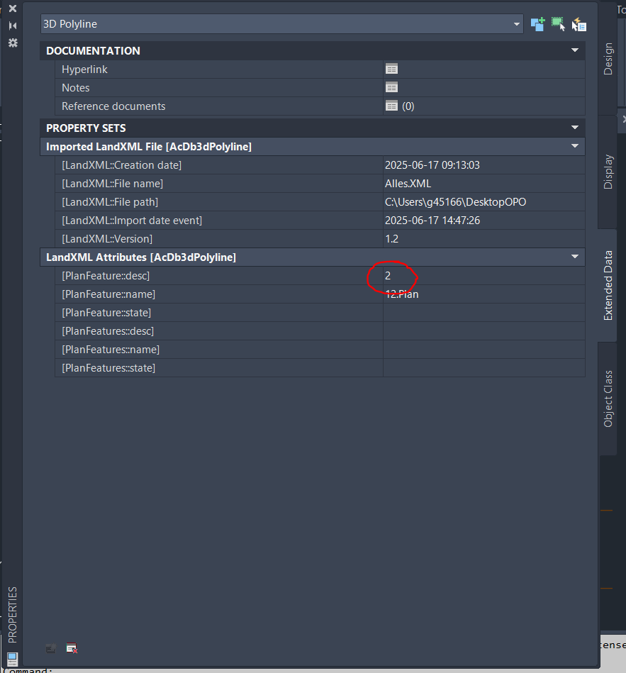Switch to the Object Class tab

(608, 399)
